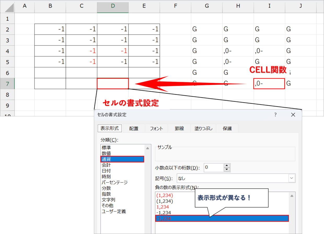The width and height of the screenshot is (324, 234).
Task: Select column I header
Action: (x=269, y=6)
